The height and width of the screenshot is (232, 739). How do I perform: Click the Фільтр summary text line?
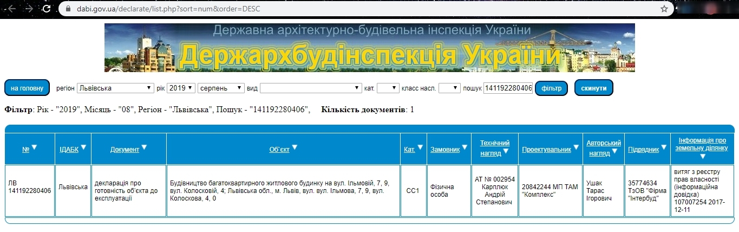[158, 109]
